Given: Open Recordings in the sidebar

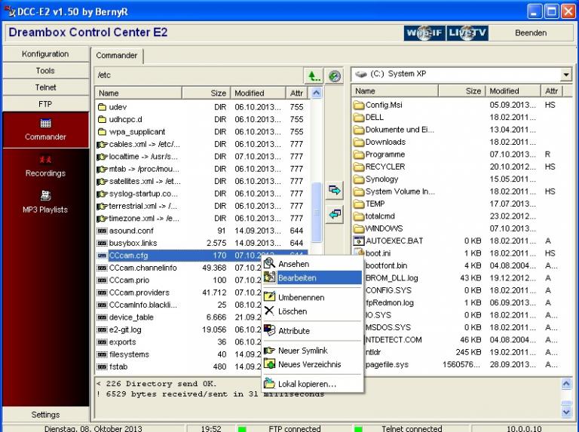Looking at the screenshot, I should [x=45, y=165].
